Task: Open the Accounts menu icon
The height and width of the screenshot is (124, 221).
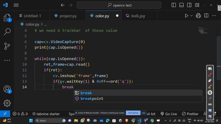Action: click(7, 89)
